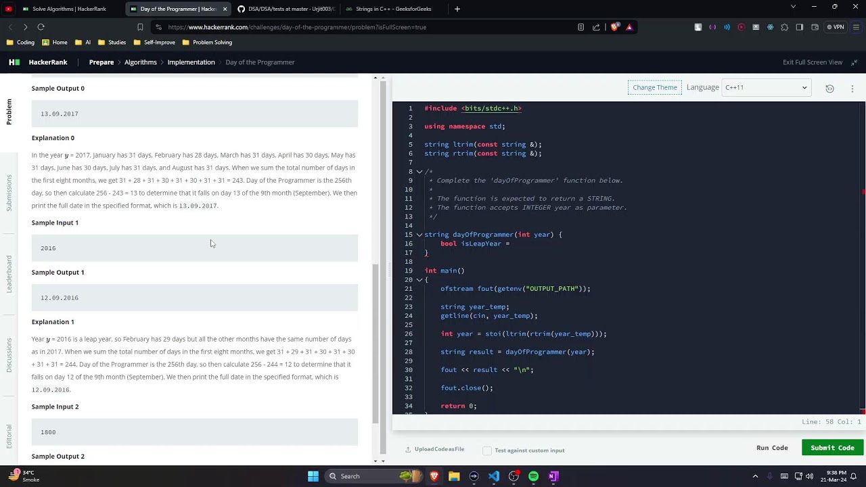The image size is (866, 487).
Task: Switch to the Discussions side tab
Action: point(9,355)
